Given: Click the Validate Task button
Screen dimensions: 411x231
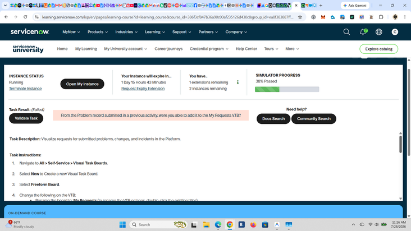Looking at the screenshot, I should point(26,118).
